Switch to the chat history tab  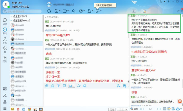[146, 11]
